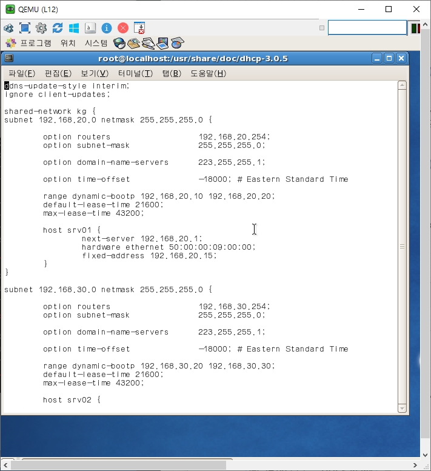This screenshot has width=431, height=471.
Task: Click the 'subnet 192.168.20.0 netmask' line
Action: tap(108, 120)
